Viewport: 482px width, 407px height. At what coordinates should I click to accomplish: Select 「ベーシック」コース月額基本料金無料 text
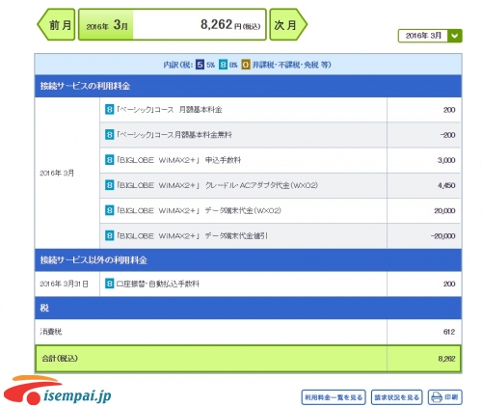click(174, 135)
